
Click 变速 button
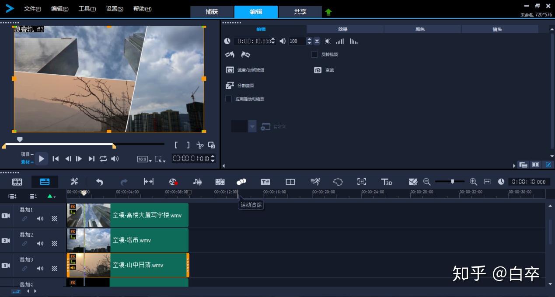coord(324,70)
